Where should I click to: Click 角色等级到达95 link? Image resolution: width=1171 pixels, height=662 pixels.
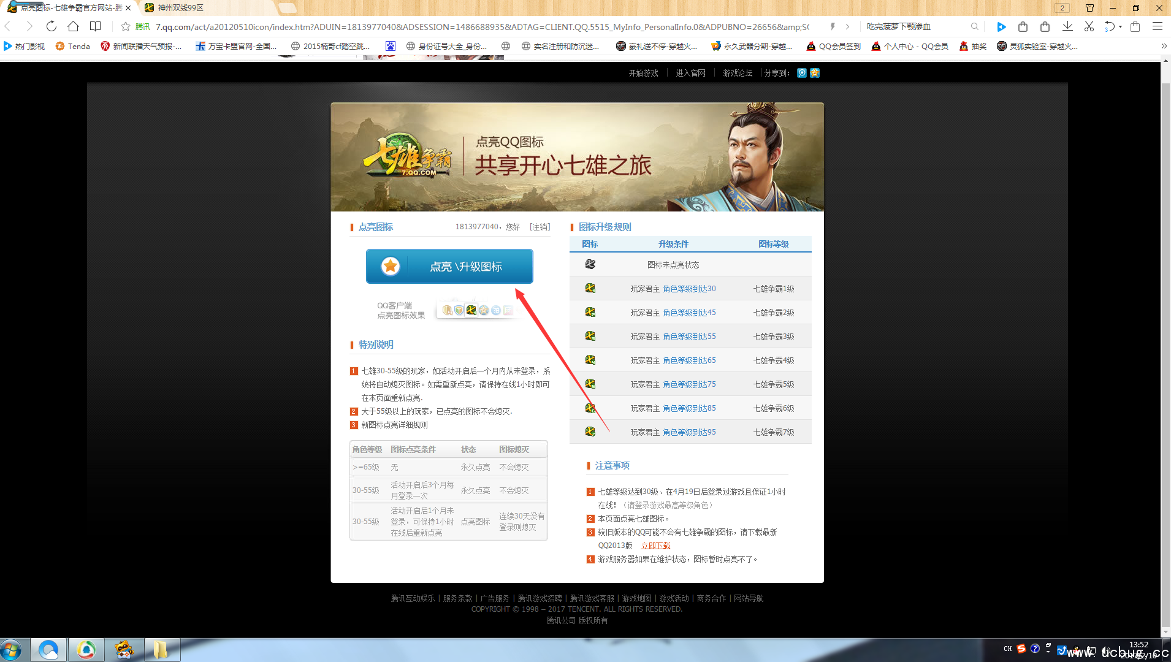coord(689,432)
